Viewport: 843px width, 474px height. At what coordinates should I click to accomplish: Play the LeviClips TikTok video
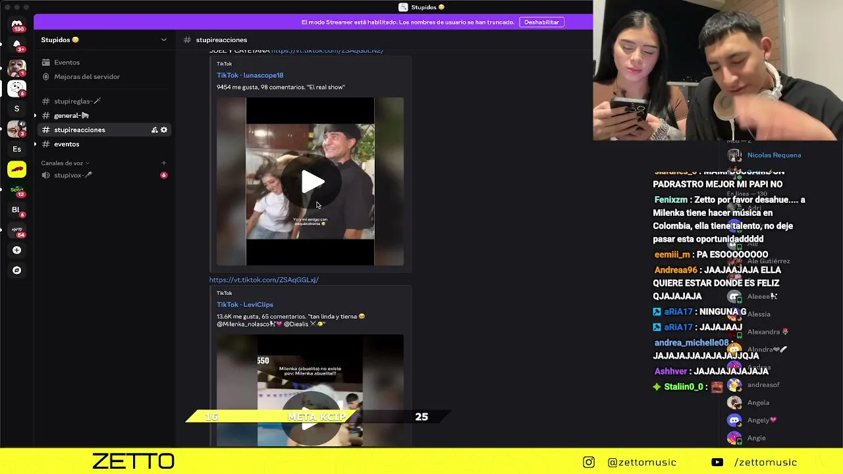click(x=310, y=420)
